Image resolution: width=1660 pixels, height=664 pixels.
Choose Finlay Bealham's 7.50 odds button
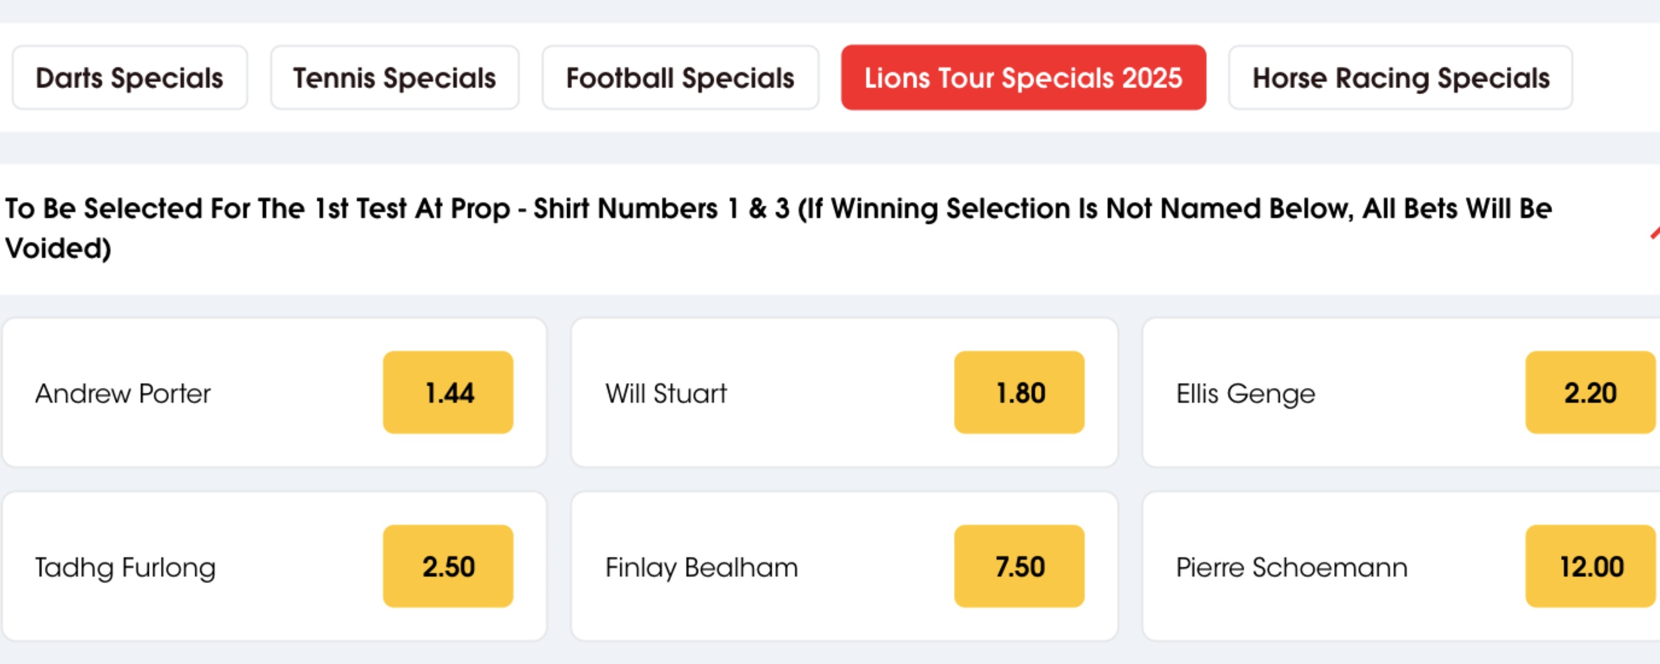pos(1019,567)
